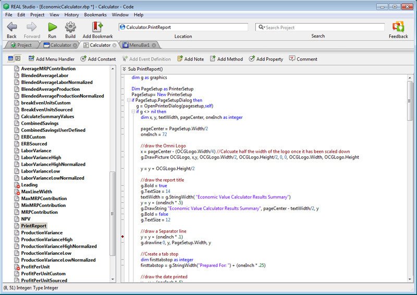
Task: Collapse the Sub PrintReport() header
Action: click(124, 69)
